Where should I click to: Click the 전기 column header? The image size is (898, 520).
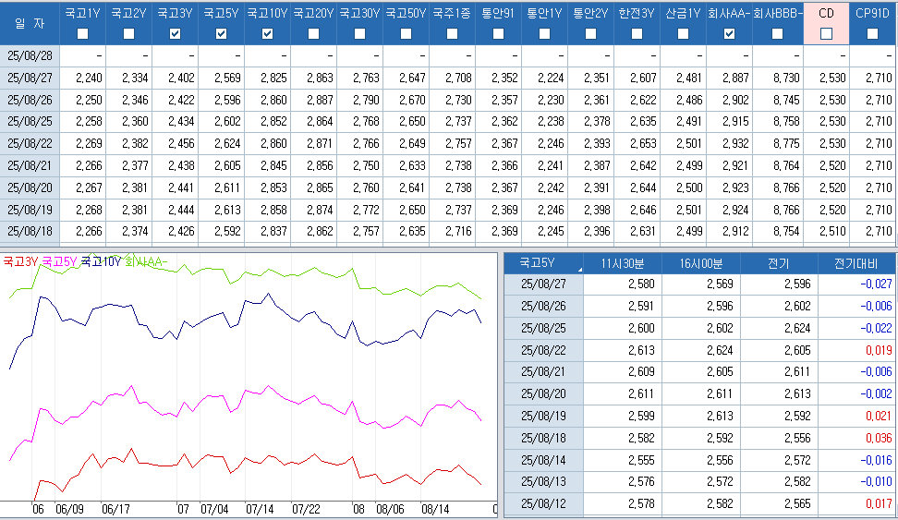(778, 262)
